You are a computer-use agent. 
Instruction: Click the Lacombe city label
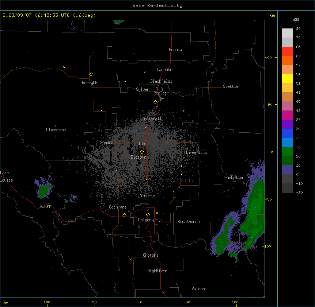164,70
